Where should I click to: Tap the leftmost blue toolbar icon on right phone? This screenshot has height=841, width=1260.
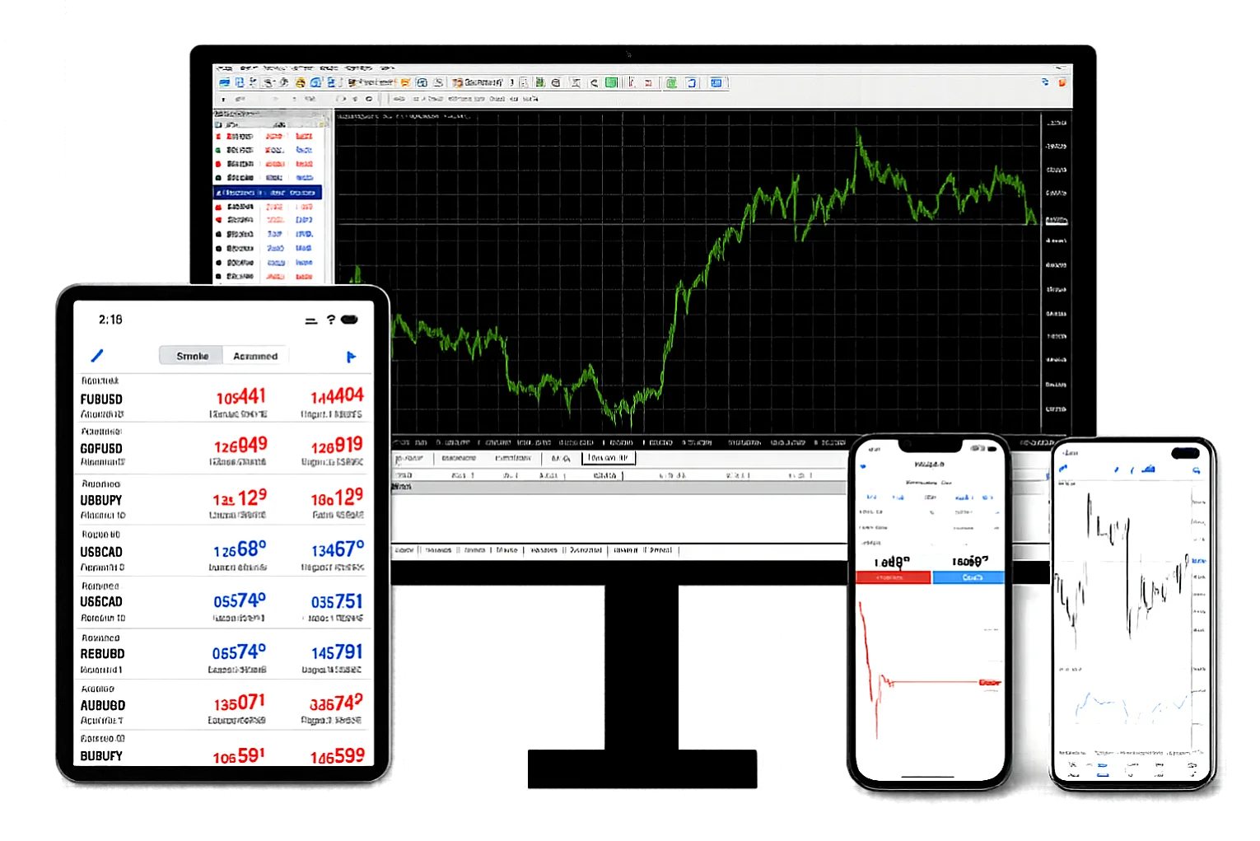coord(1063,469)
